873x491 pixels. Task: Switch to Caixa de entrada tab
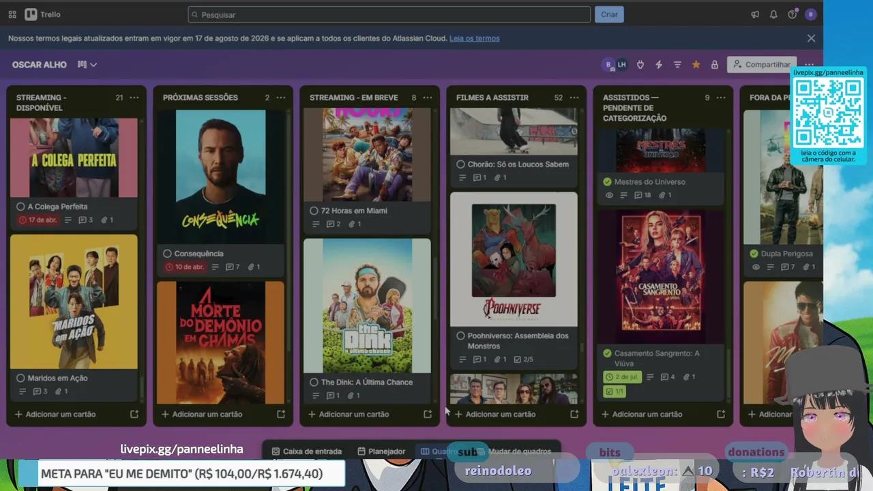tap(306, 451)
